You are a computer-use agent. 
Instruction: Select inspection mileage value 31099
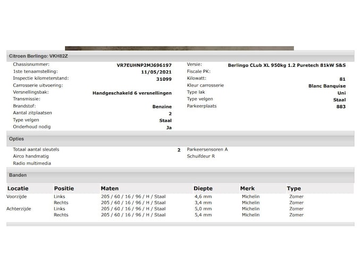[164, 79]
